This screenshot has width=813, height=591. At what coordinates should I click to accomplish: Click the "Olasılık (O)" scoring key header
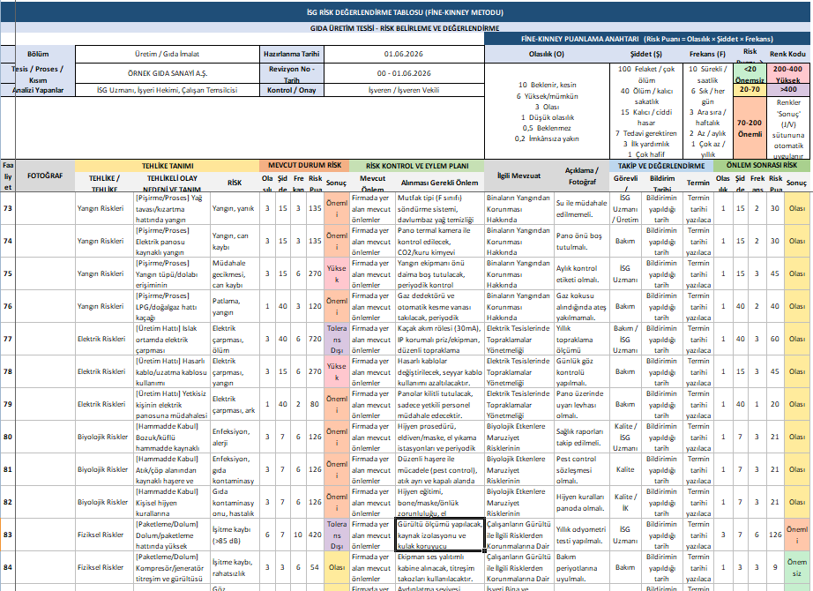tap(547, 54)
